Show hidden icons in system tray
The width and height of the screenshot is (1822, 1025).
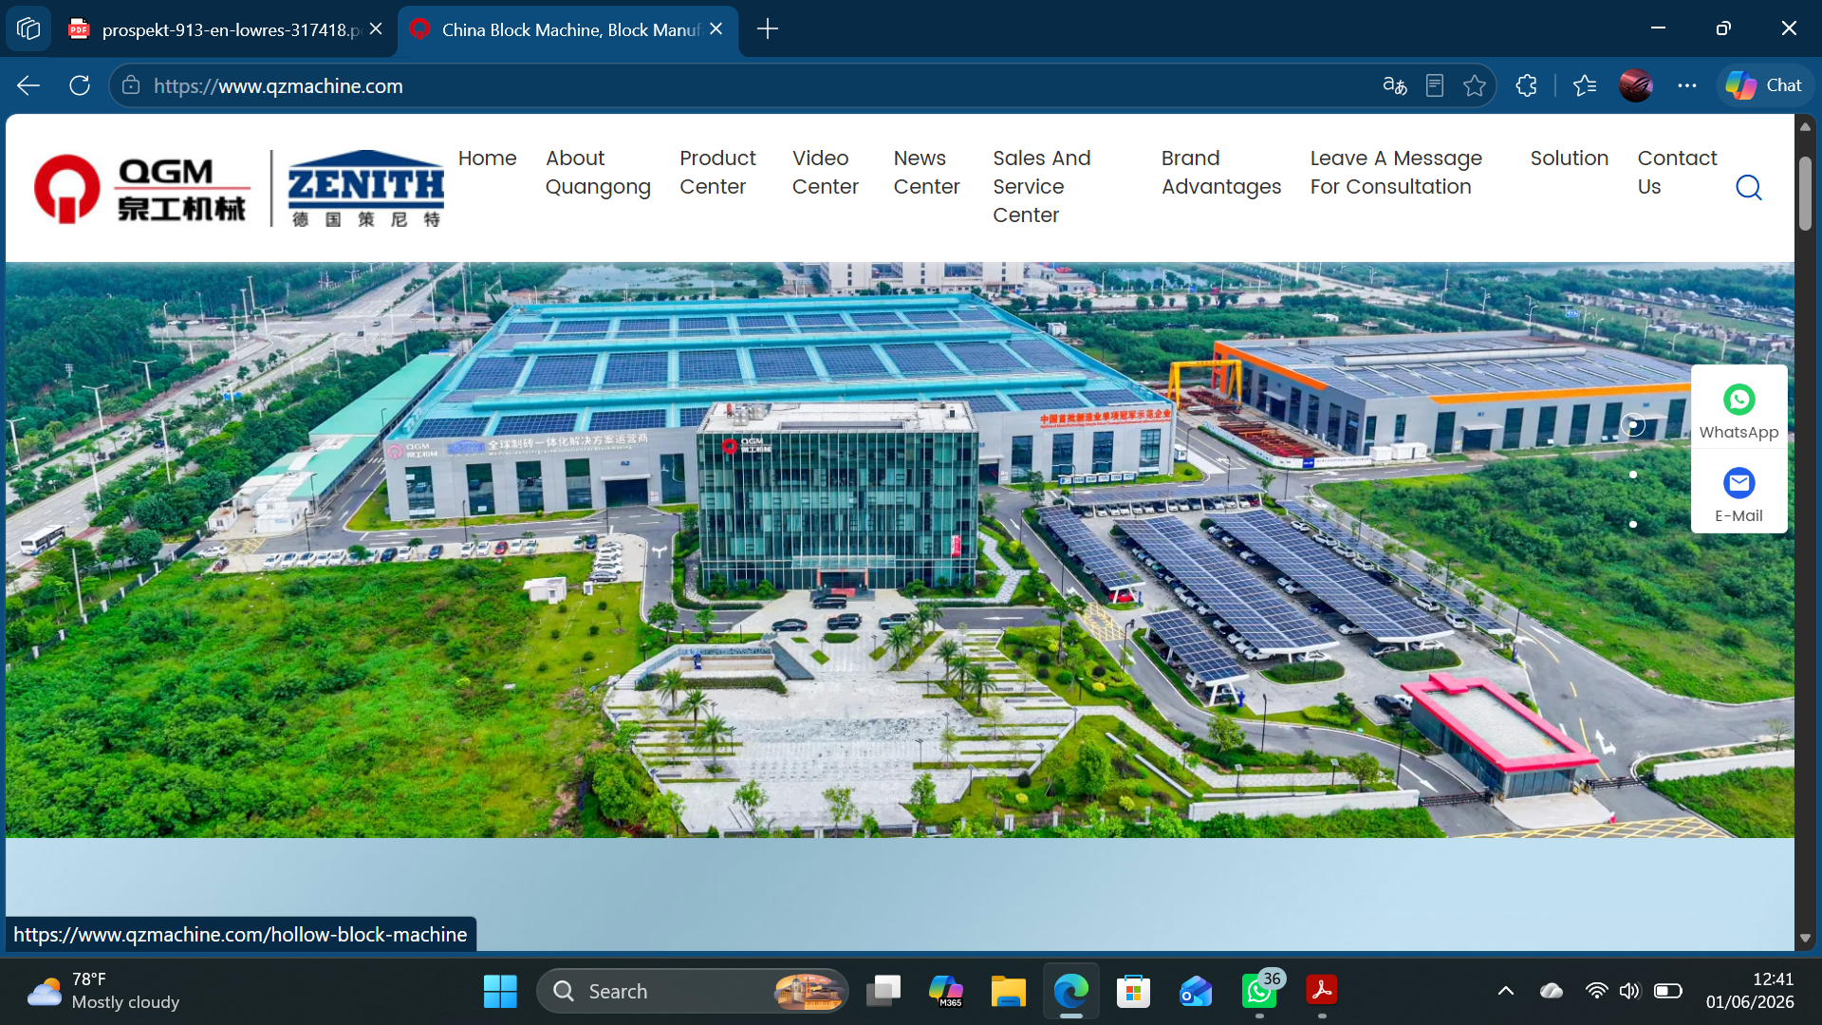[1505, 991]
